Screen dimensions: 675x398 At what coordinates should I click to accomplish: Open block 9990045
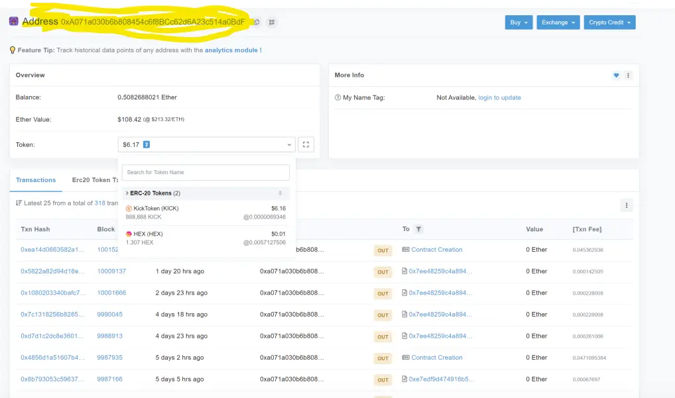[x=110, y=314]
